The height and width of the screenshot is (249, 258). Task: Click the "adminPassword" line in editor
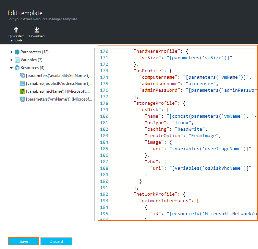click(198, 90)
